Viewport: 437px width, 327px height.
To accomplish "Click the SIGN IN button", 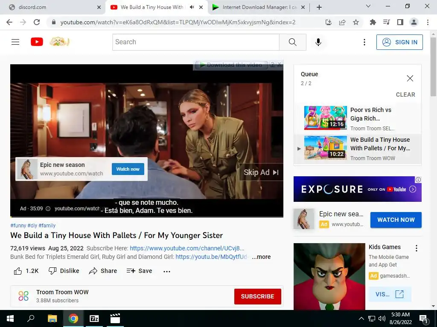I will [399, 42].
